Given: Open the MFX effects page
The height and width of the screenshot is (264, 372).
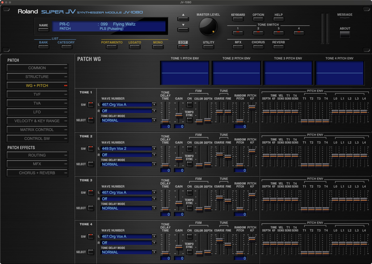Looking at the screenshot, I should coord(37,164).
